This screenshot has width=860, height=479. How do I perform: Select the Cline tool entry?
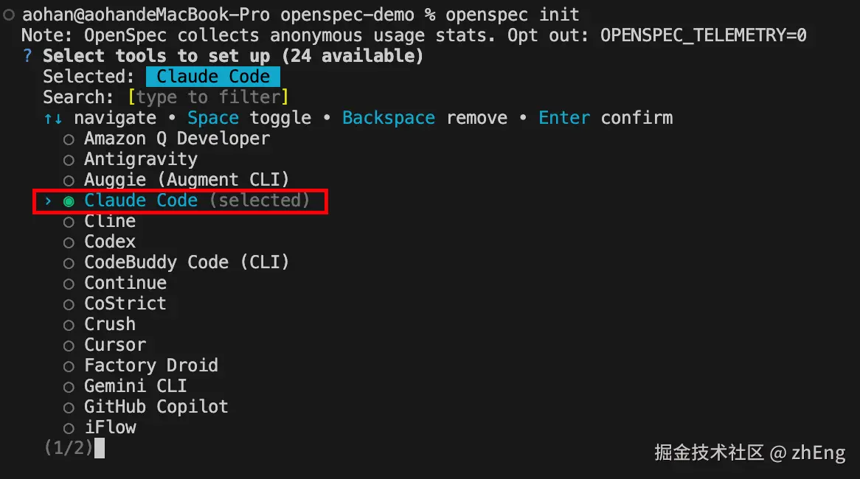[x=110, y=222]
